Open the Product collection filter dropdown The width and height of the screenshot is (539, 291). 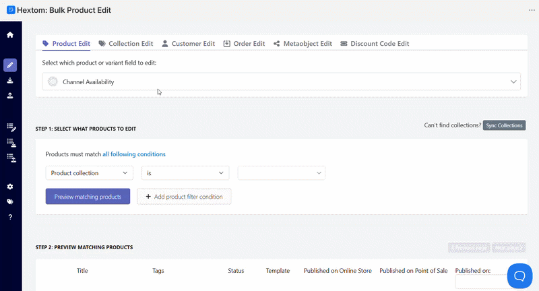[90, 173]
